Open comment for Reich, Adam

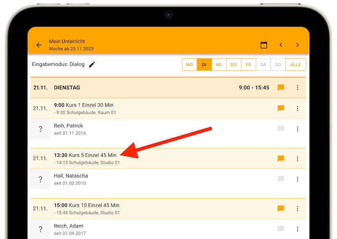coord(281,229)
